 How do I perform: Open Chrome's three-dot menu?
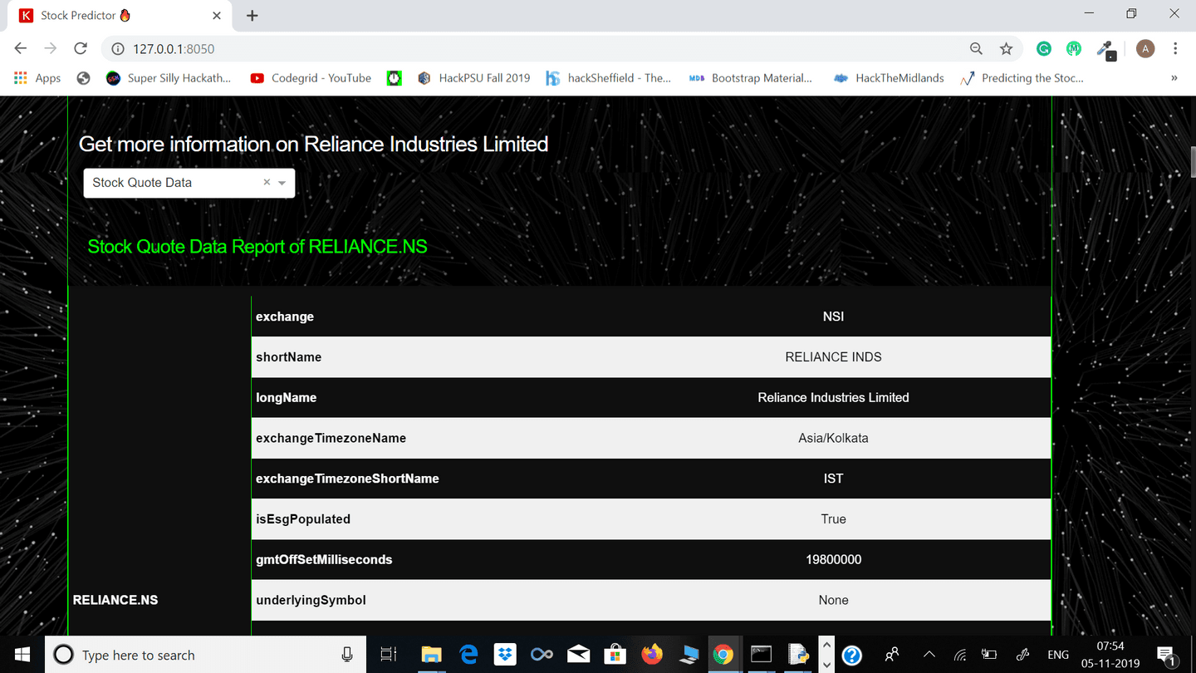(1175, 49)
